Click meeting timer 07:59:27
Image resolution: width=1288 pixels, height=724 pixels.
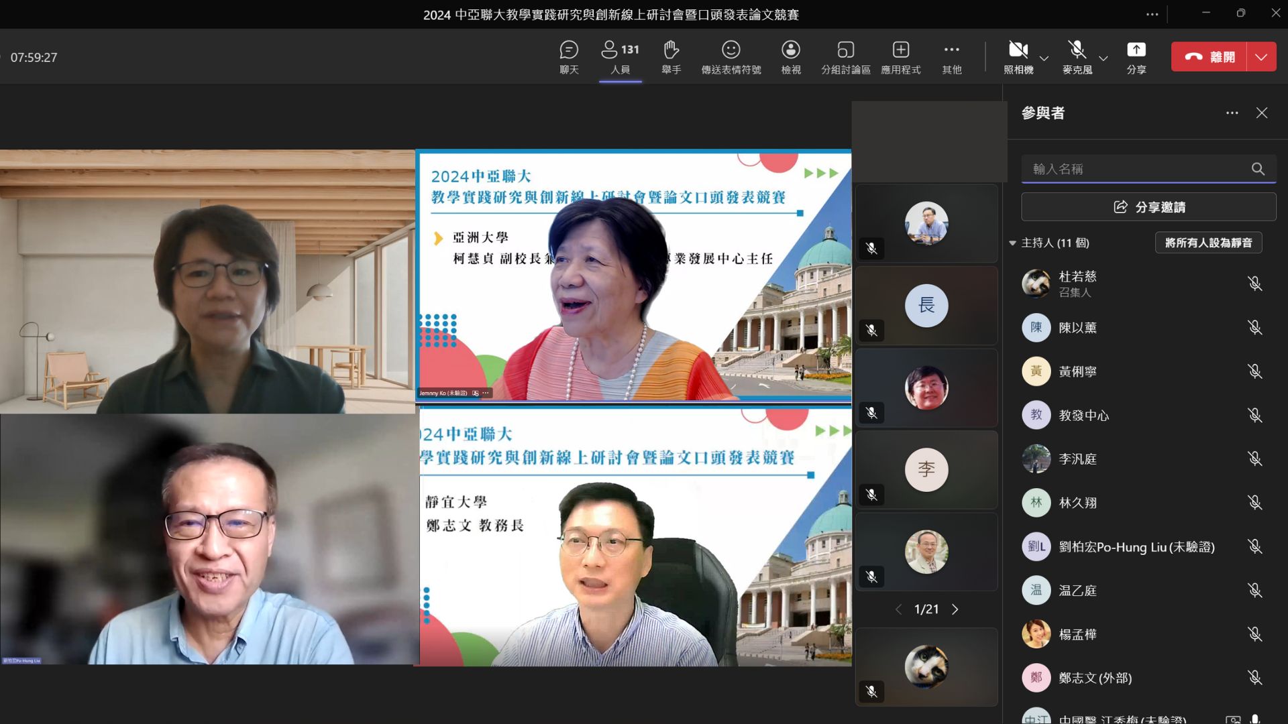point(34,58)
